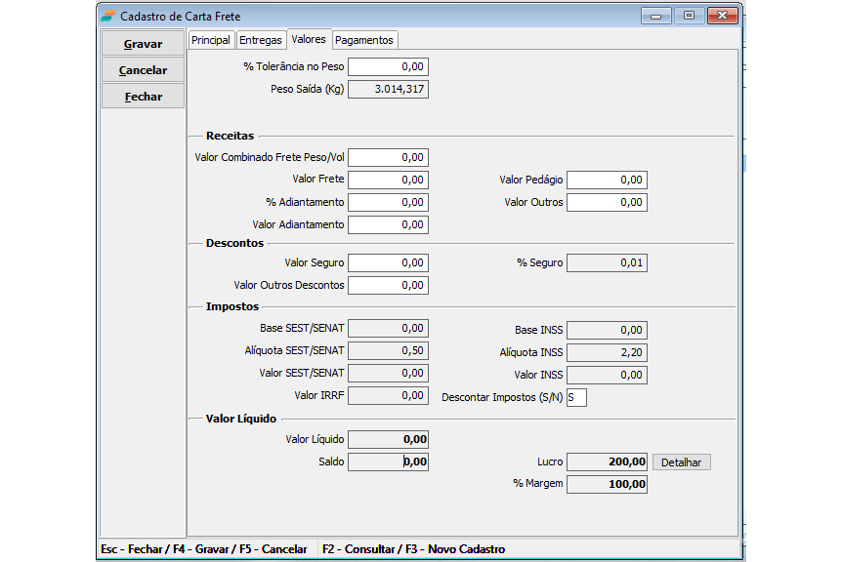The image size is (842, 562).
Task: Maximize the Cadastro de Carta Frete window
Action: click(x=690, y=16)
